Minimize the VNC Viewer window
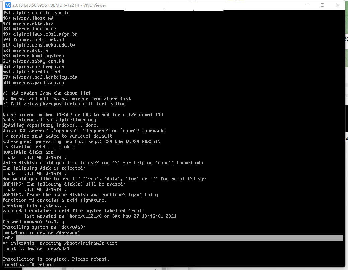Image resolution: width=348 pixels, height=270 pixels. pyautogui.click(x=307, y=5)
